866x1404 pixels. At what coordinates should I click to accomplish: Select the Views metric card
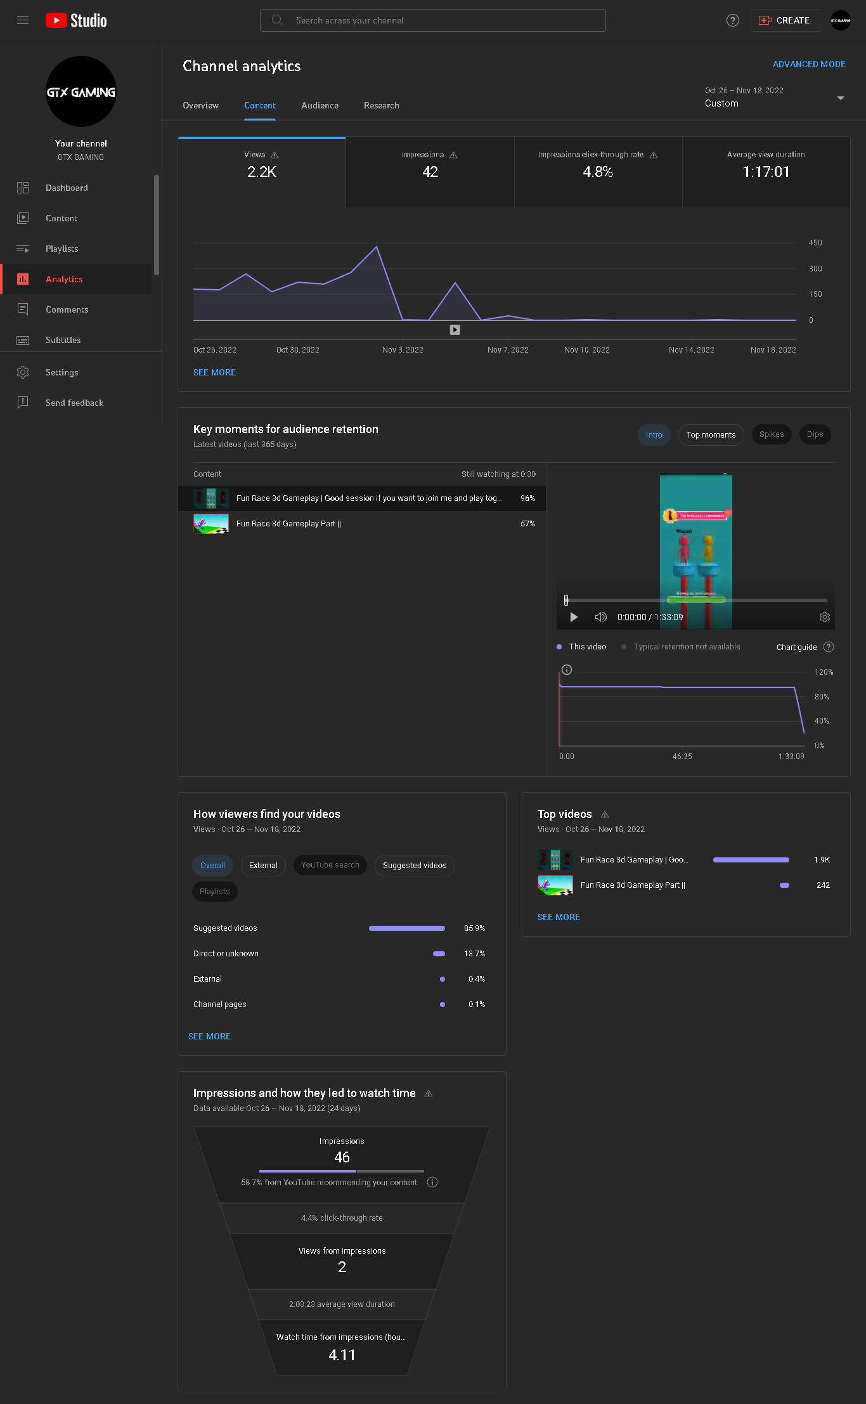click(x=262, y=172)
